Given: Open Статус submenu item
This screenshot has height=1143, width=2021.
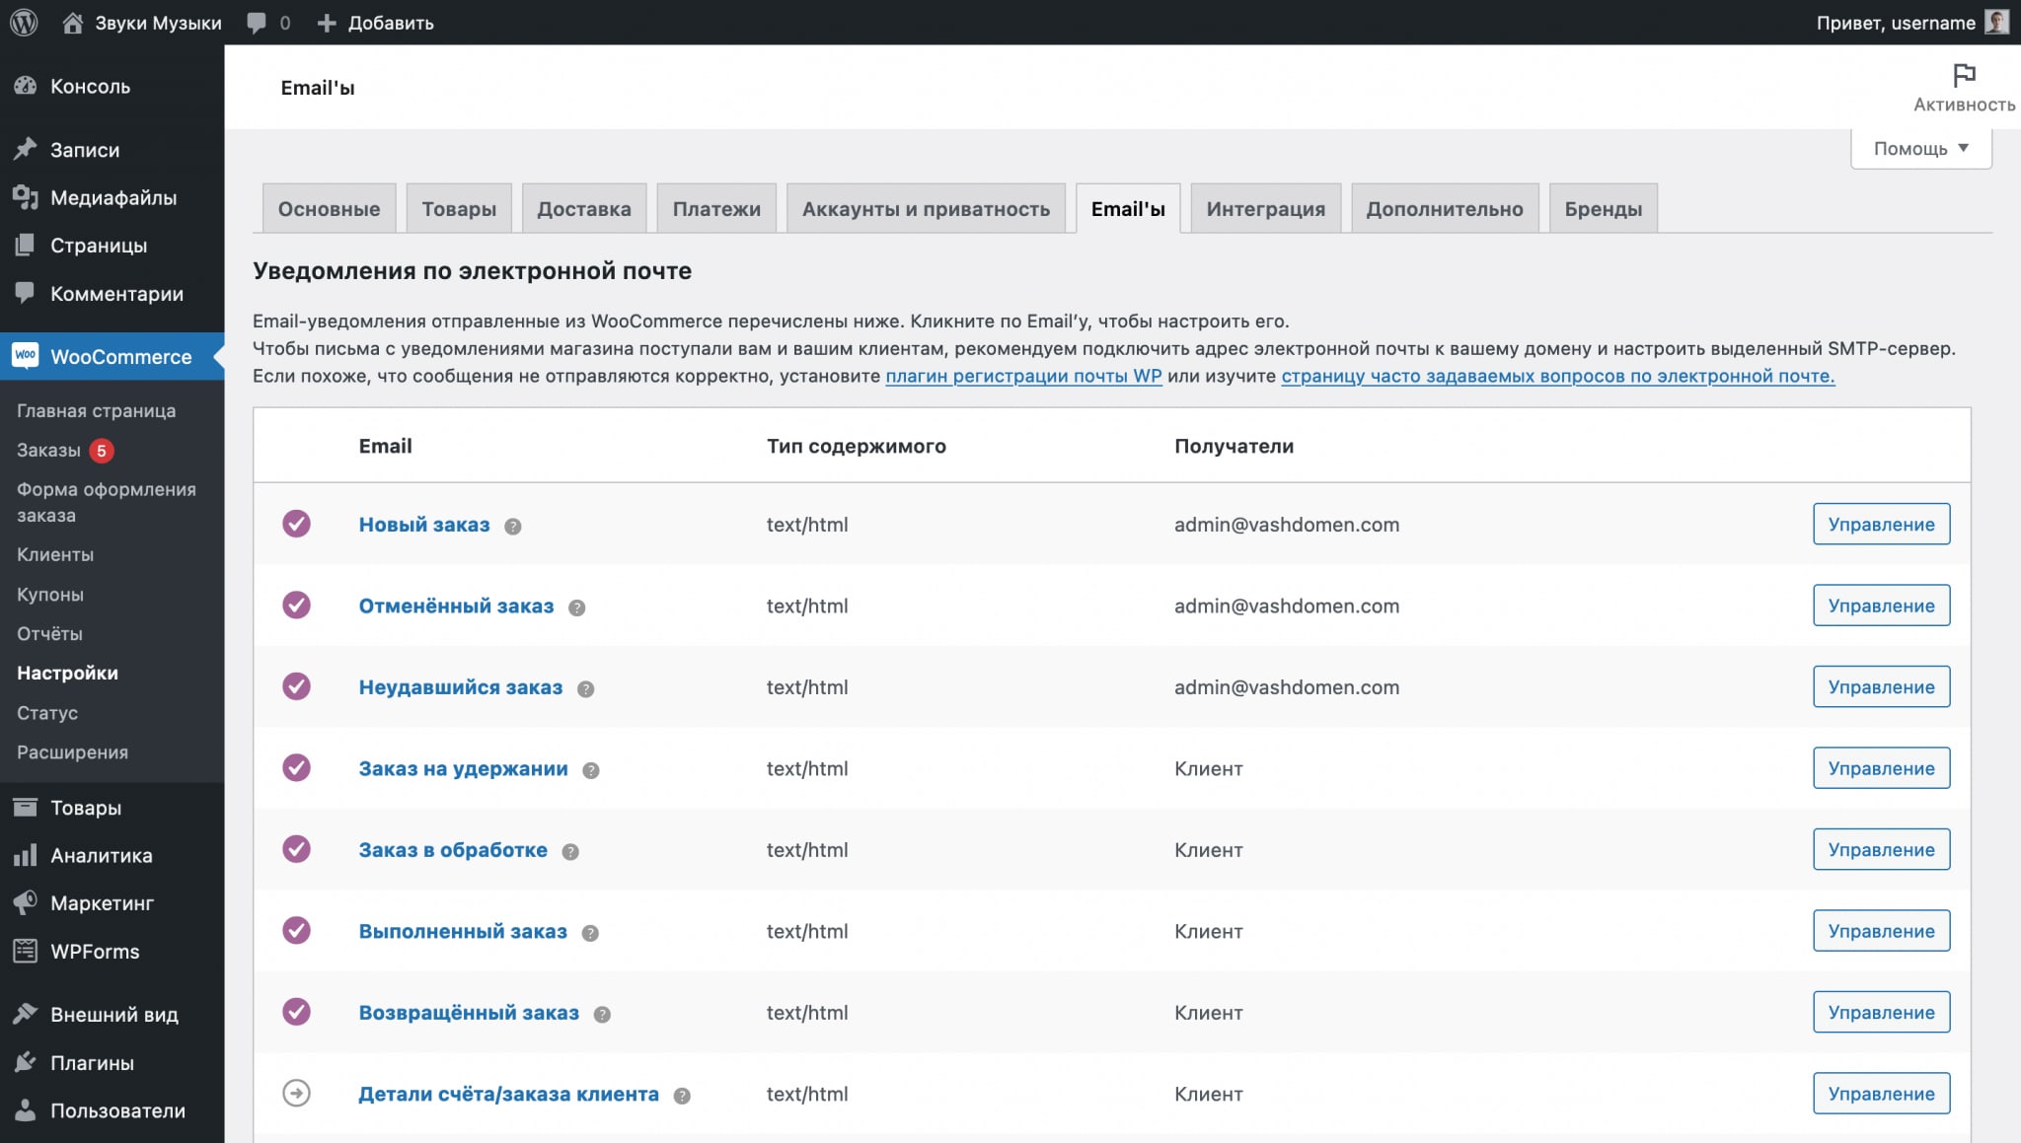Looking at the screenshot, I should coord(47,712).
